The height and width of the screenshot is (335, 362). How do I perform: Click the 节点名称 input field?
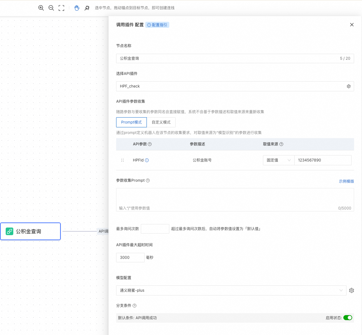pos(235,58)
